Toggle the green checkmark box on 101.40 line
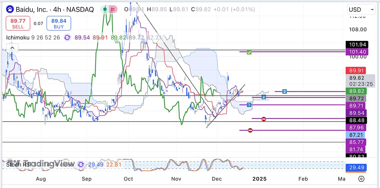Image resolution: width=380 pixels, height=188 pixels. pos(249,52)
